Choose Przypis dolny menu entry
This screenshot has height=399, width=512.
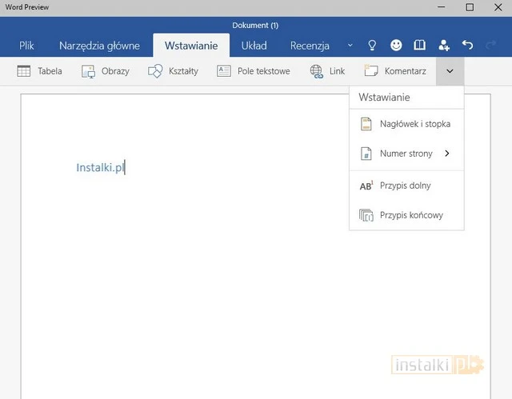coord(406,186)
